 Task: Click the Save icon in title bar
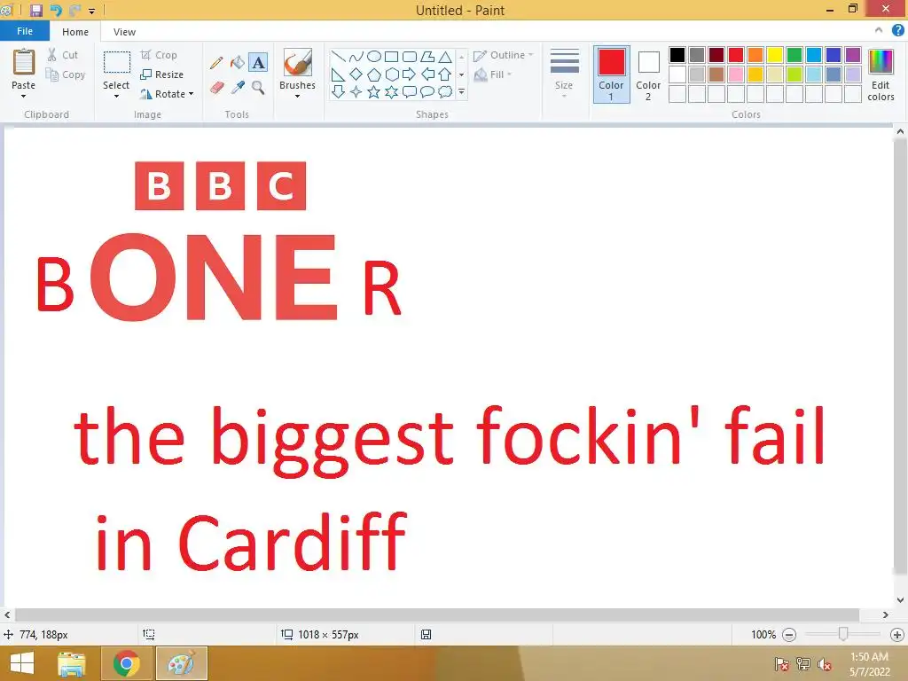click(36, 10)
